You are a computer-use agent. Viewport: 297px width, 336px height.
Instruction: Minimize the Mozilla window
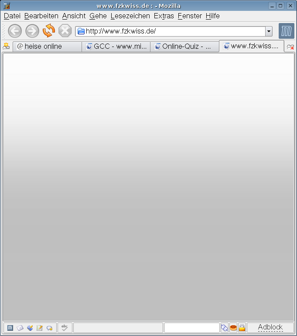coord(272,6)
